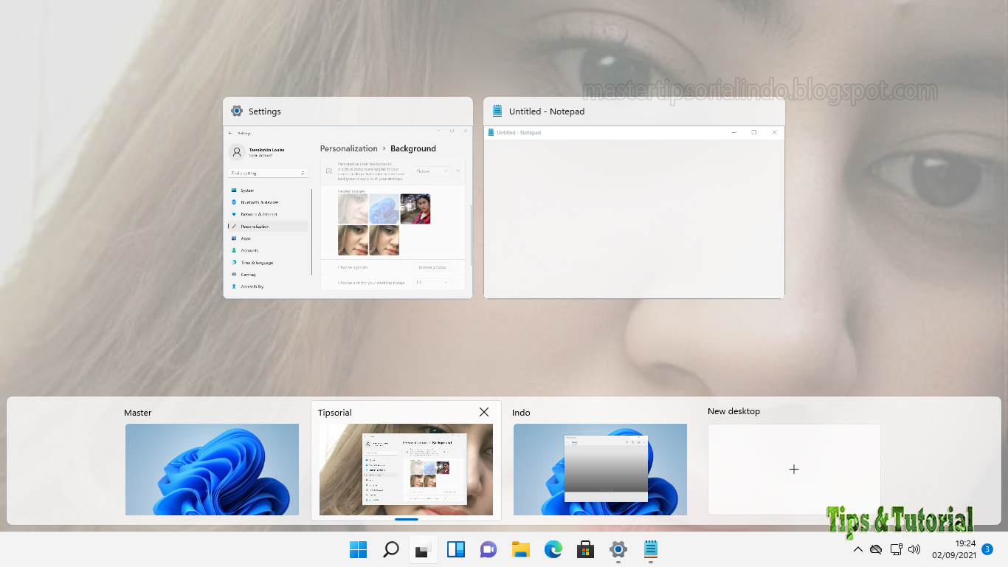Screen dimensions: 1008x567
Task: Click the Search icon on the taskbar
Action: click(390, 549)
